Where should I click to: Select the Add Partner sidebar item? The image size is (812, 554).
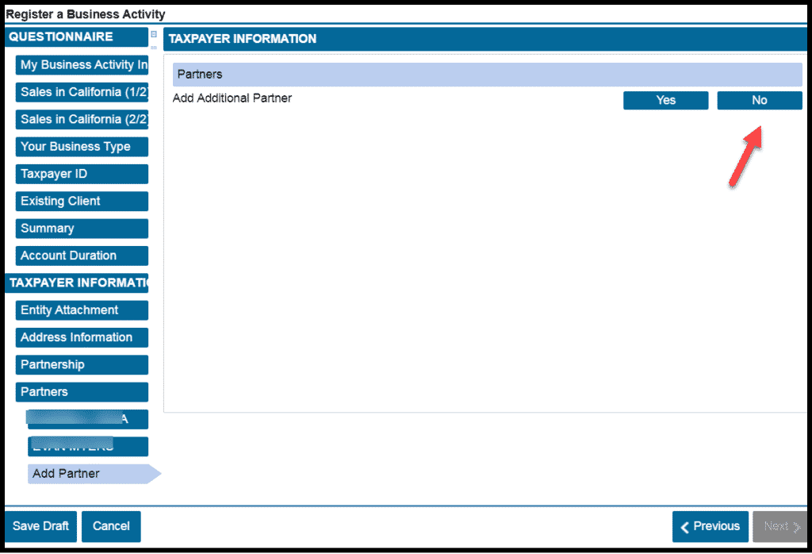click(88, 474)
